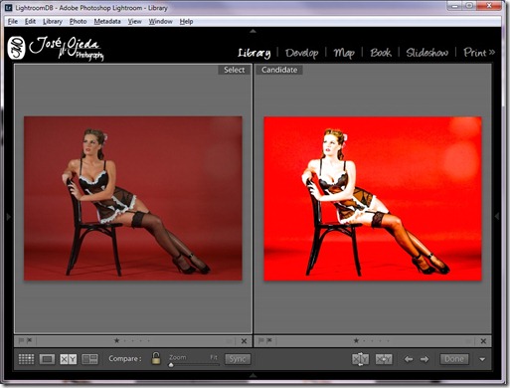The width and height of the screenshot is (510, 388).
Task: Open the toolbar content dropdown arrow
Action: coord(482,359)
